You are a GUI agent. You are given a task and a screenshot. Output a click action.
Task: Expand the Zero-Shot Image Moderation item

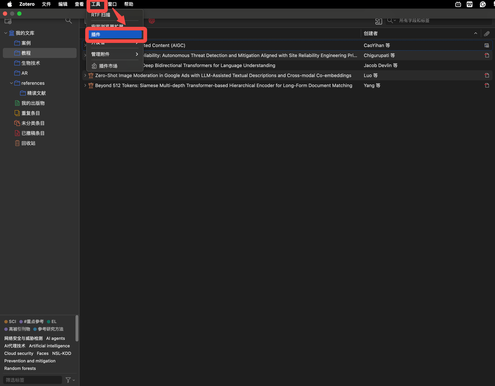85,75
